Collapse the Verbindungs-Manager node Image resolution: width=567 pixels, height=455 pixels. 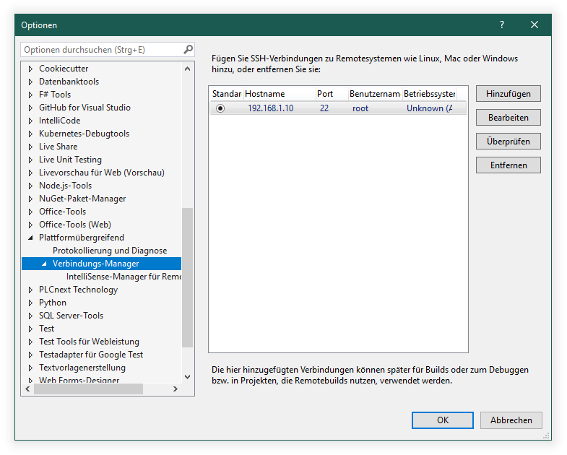(x=44, y=264)
